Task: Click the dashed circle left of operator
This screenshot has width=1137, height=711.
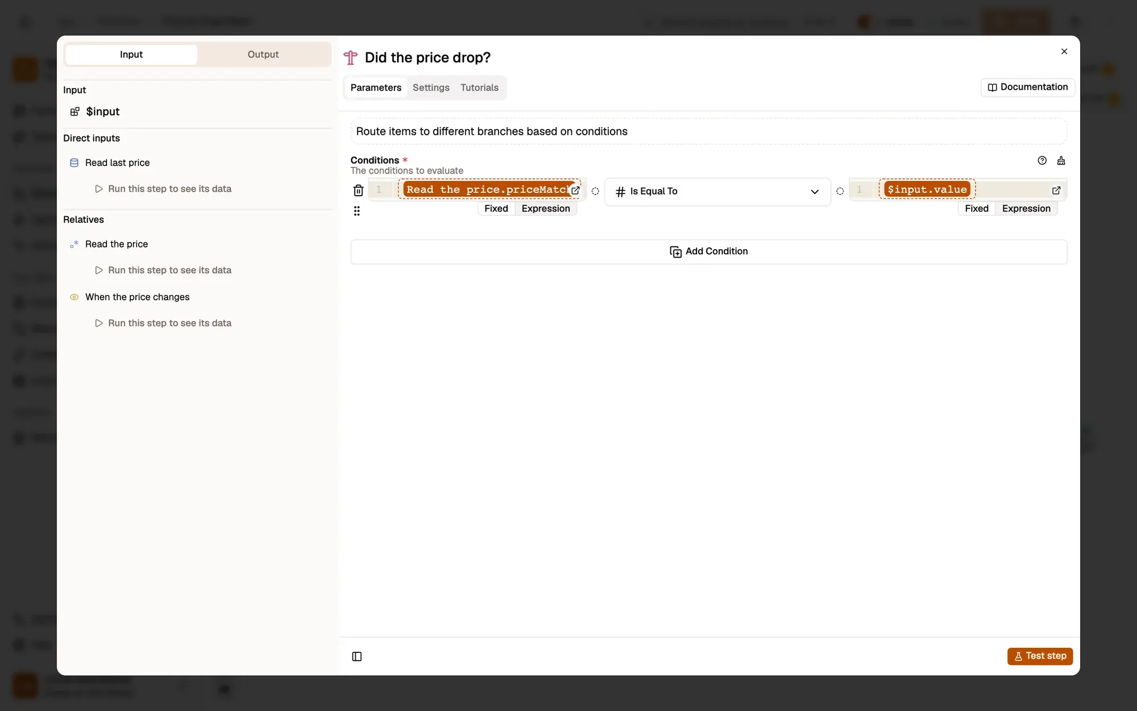Action: (x=595, y=191)
